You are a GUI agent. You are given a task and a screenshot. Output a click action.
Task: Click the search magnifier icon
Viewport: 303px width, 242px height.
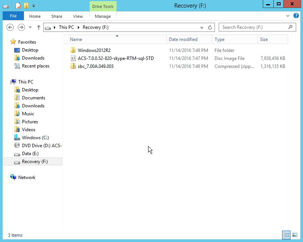coord(290,27)
